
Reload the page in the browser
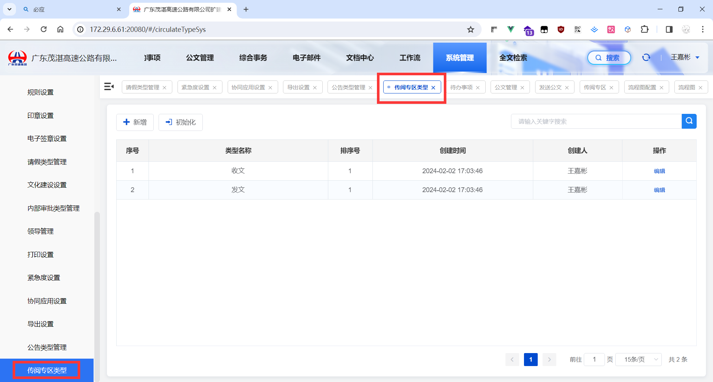coord(43,29)
